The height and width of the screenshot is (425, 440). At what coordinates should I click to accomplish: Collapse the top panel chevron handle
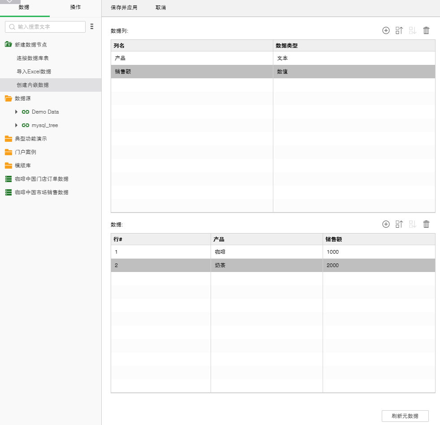(x=10, y=2)
